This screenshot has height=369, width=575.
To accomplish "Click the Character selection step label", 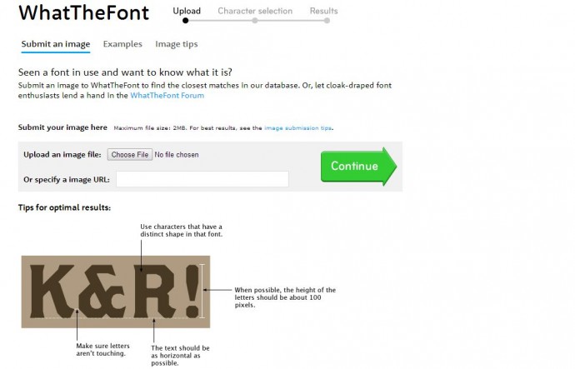I will 255,11.
